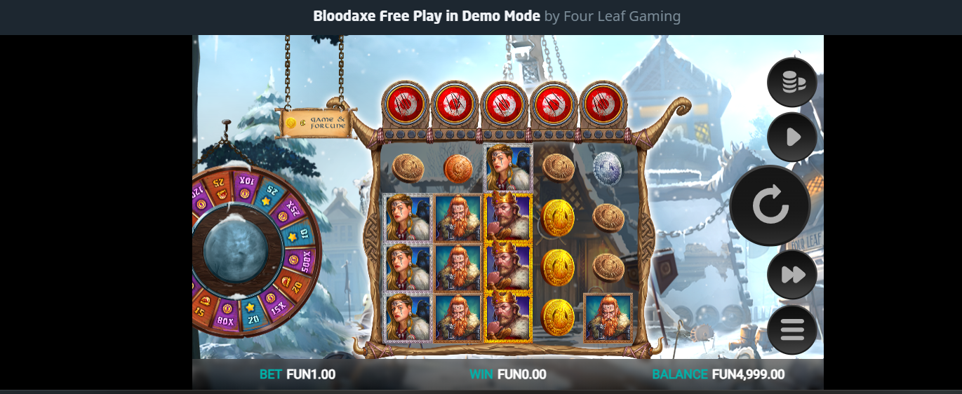This screenshot has width=962, height=394.
Task: Click the BALANCE FUN4,999.00 display
Action: 719,374
